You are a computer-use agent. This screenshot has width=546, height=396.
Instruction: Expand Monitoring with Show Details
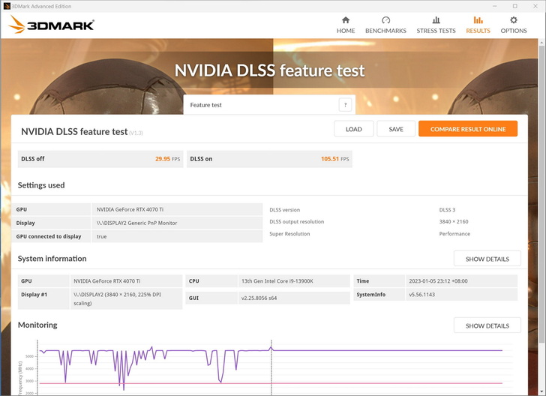pos(487,325)
